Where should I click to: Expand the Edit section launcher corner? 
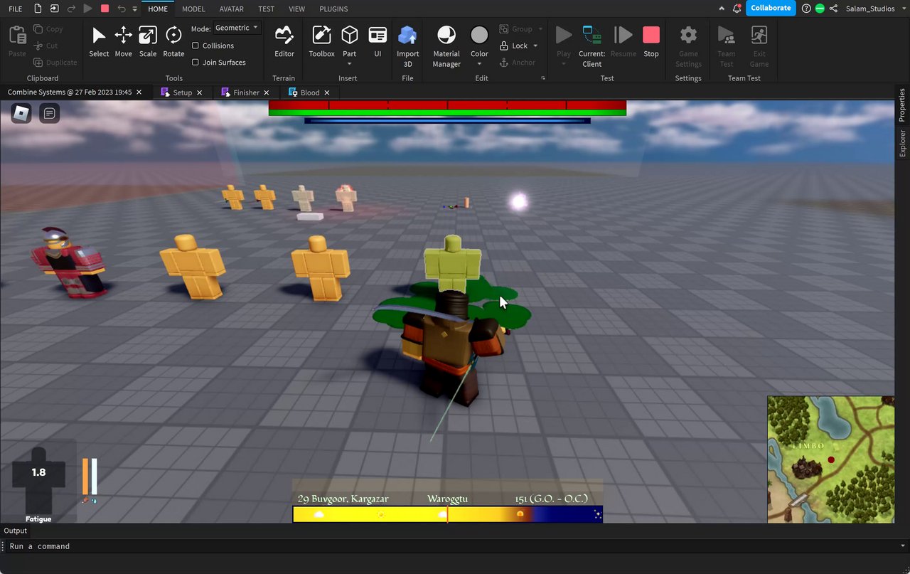coord(543,78)
